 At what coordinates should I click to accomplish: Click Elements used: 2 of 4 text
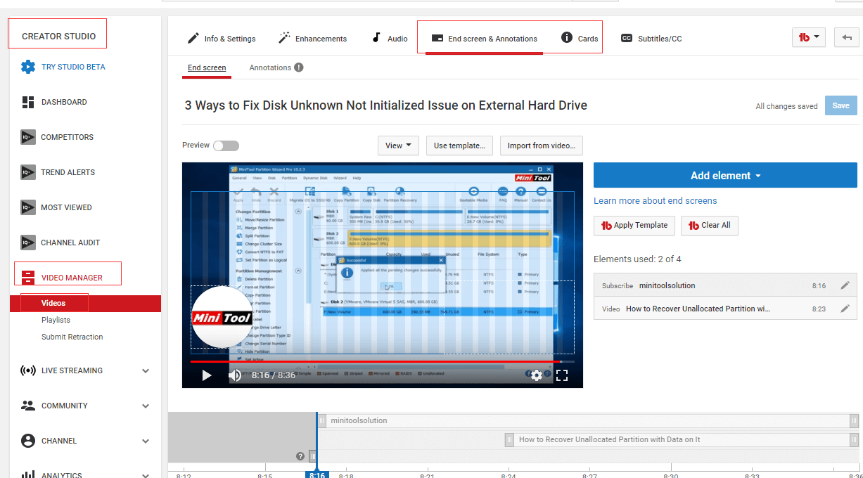pos(637,259)
